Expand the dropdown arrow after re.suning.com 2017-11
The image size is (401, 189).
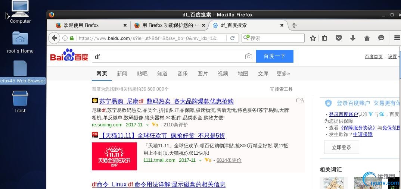tap(147, 125)
